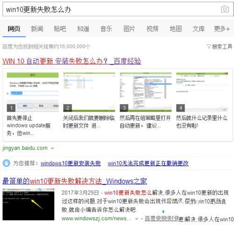This screenshot has height=225, width=234.
Task: Switch to the 视频 tab
Action: point(153,29)
